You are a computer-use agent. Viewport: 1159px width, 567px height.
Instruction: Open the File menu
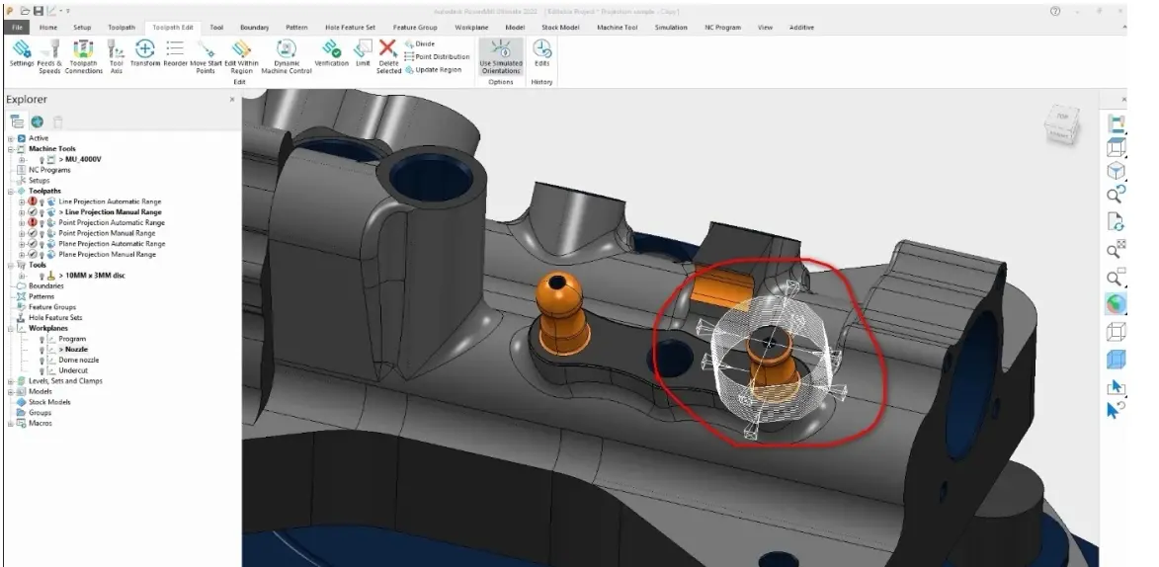pos(17,28)
